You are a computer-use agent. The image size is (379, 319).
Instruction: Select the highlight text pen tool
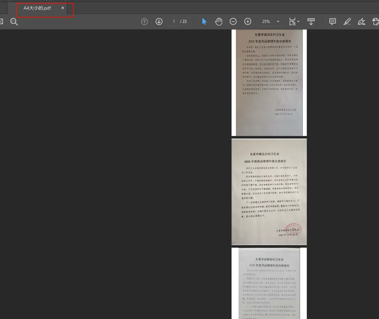coord(347,22)
